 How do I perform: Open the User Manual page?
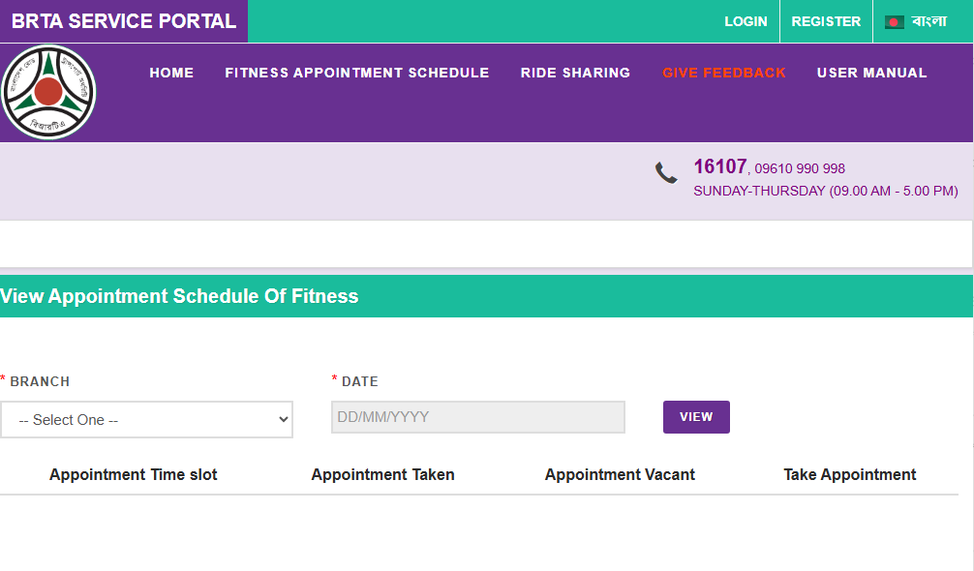click(871, 73)
